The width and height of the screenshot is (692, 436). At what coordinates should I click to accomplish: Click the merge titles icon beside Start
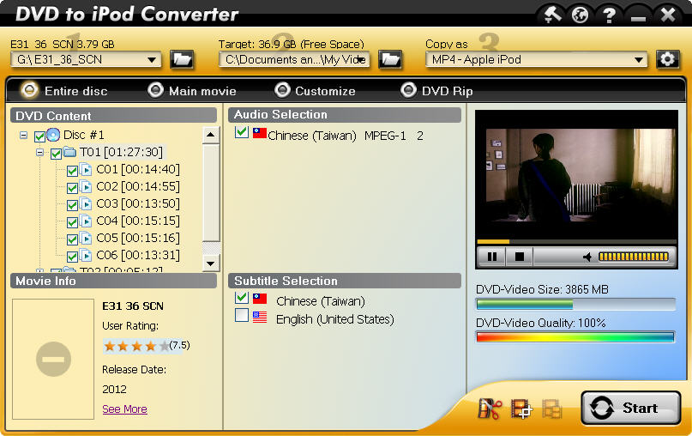551,409
